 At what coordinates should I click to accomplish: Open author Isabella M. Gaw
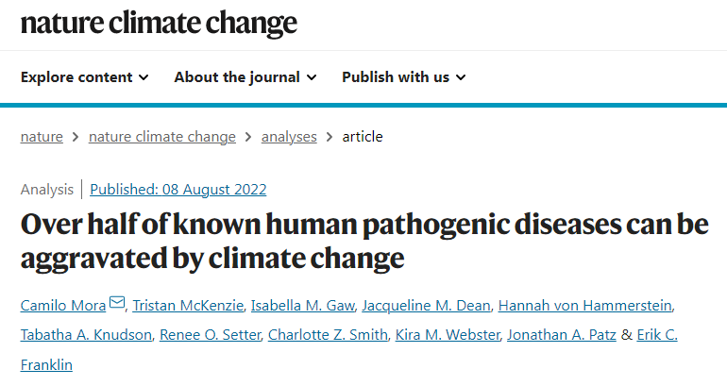click(x=303, y=306)
